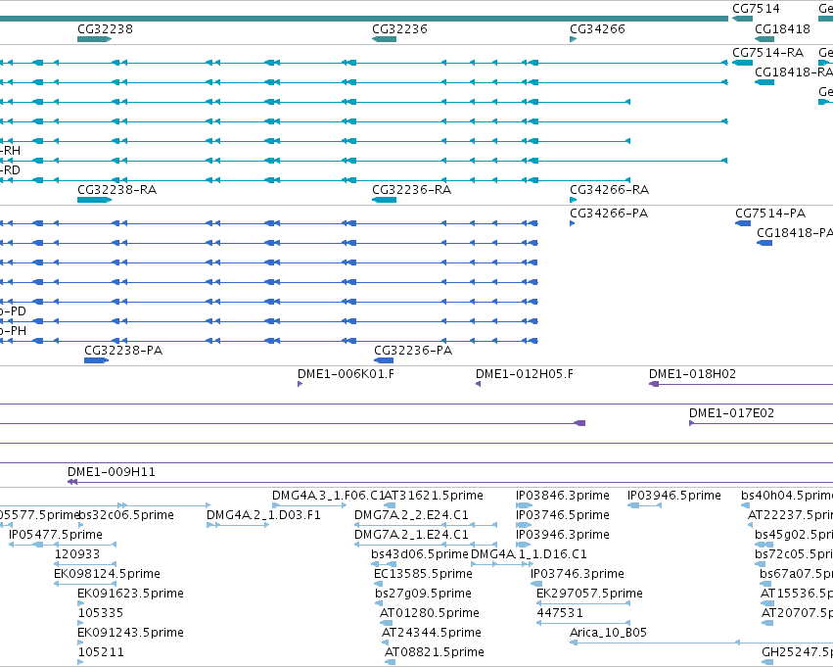833x667 pixels.
Task: Open the EK297057.5prime EST label
Action: click(x=589, y=594)
